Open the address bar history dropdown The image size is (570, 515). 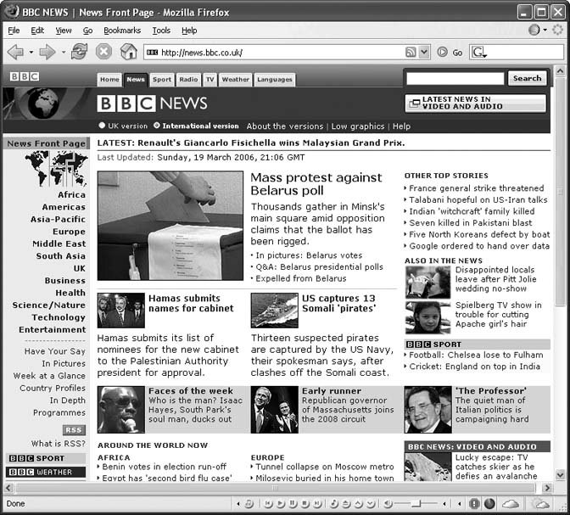pos(424,52)
